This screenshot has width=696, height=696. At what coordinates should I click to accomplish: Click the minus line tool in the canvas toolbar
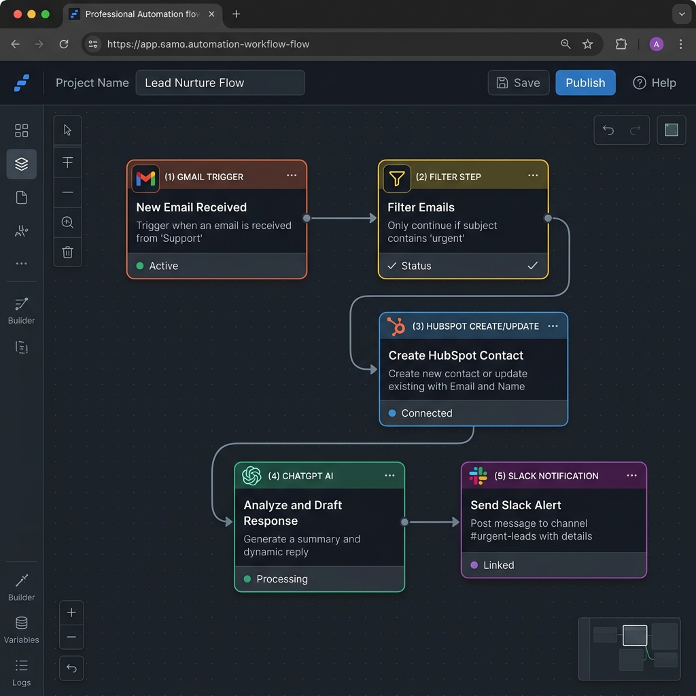pyautogui.click(x=67, y=192)
